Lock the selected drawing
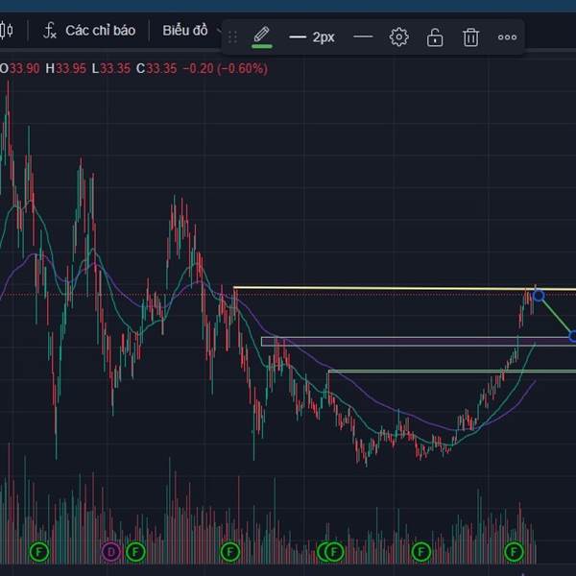This screenshot has width=576, height=576. point(435,37)
